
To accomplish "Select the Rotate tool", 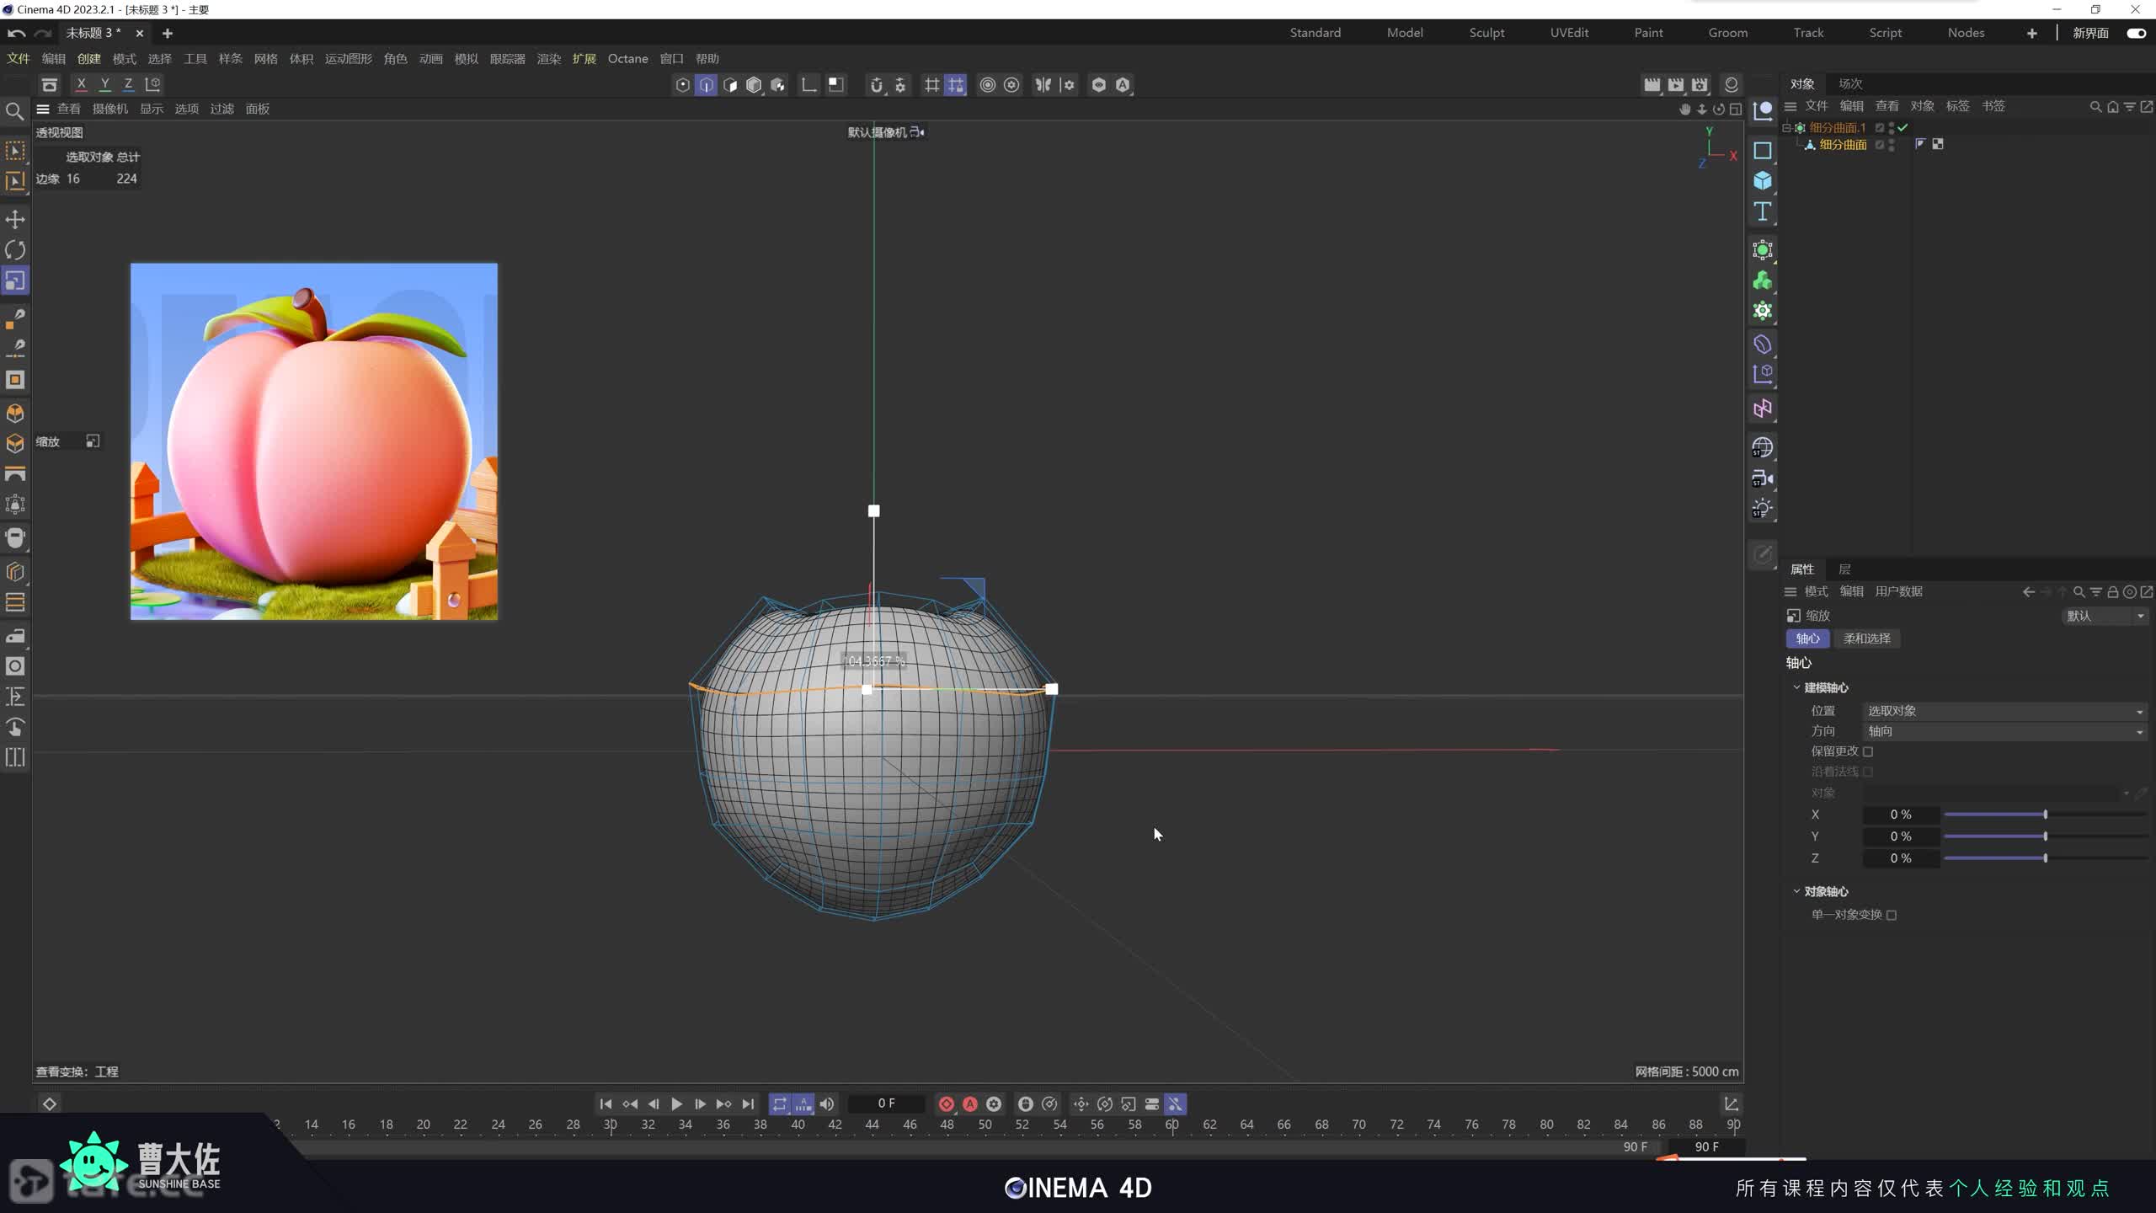I will pyautogui.click(x=15, y=250).
